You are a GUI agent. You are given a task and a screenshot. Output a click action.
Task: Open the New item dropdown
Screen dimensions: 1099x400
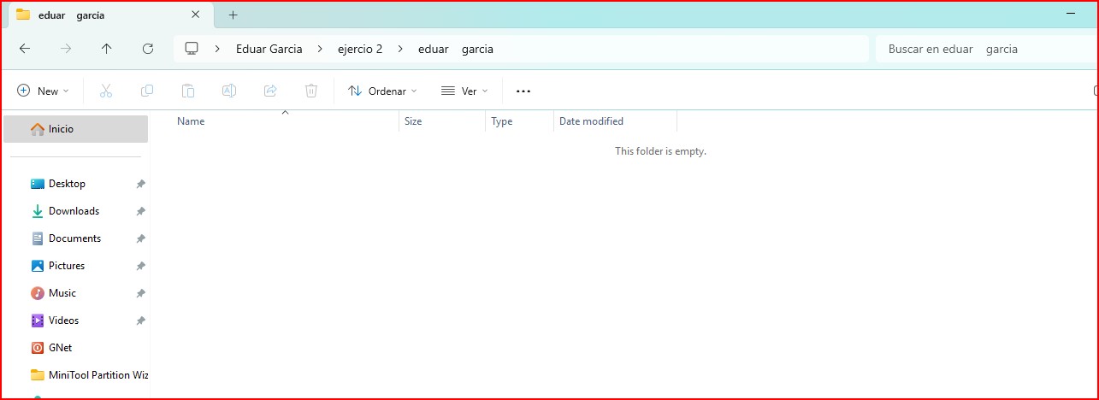tap(44, 91)
